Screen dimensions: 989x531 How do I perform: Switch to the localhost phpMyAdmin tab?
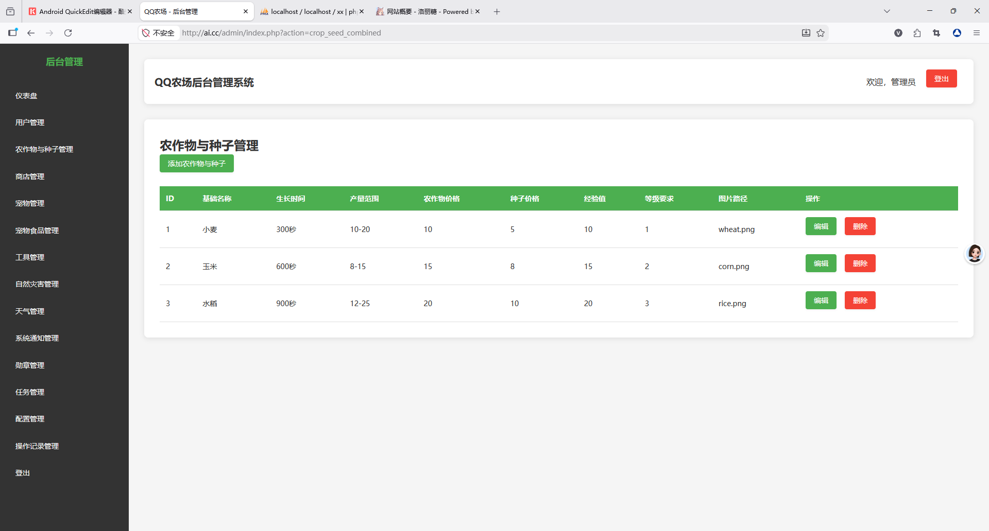(308, 11)
